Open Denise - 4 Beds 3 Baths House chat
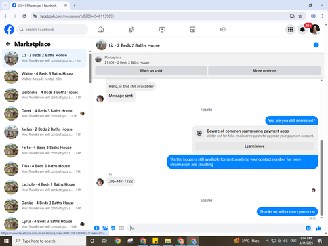This screenshot has height=246, width=328. coord(44,205)
